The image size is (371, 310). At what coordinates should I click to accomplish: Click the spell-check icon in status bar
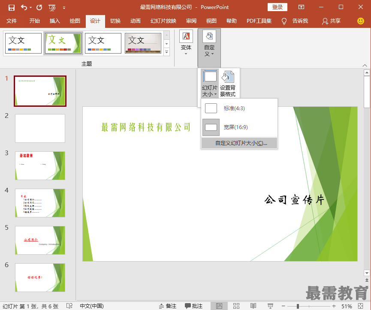[69, 306]
